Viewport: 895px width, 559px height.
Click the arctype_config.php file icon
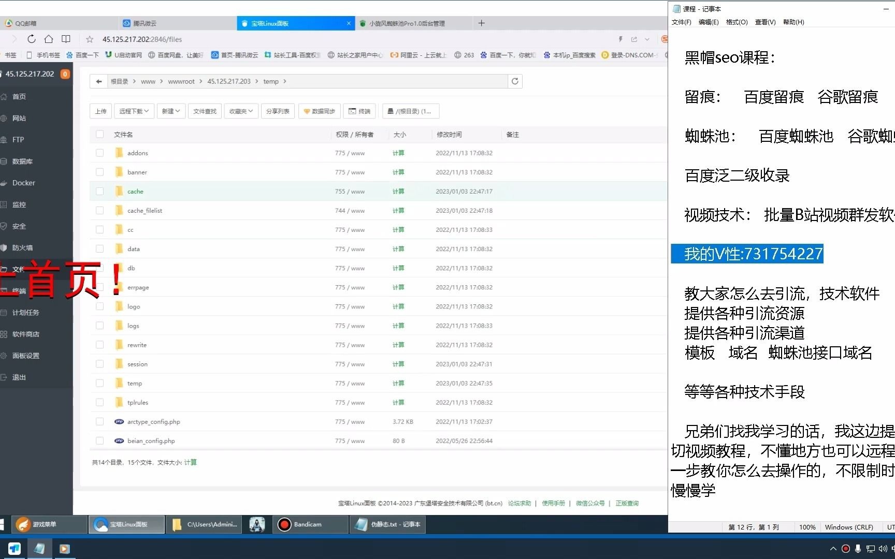point(119,421)
